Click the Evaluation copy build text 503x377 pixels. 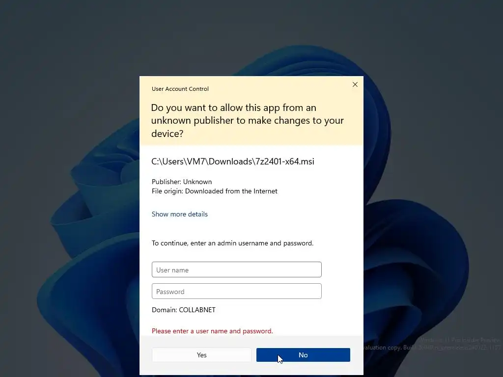(432, 348)
